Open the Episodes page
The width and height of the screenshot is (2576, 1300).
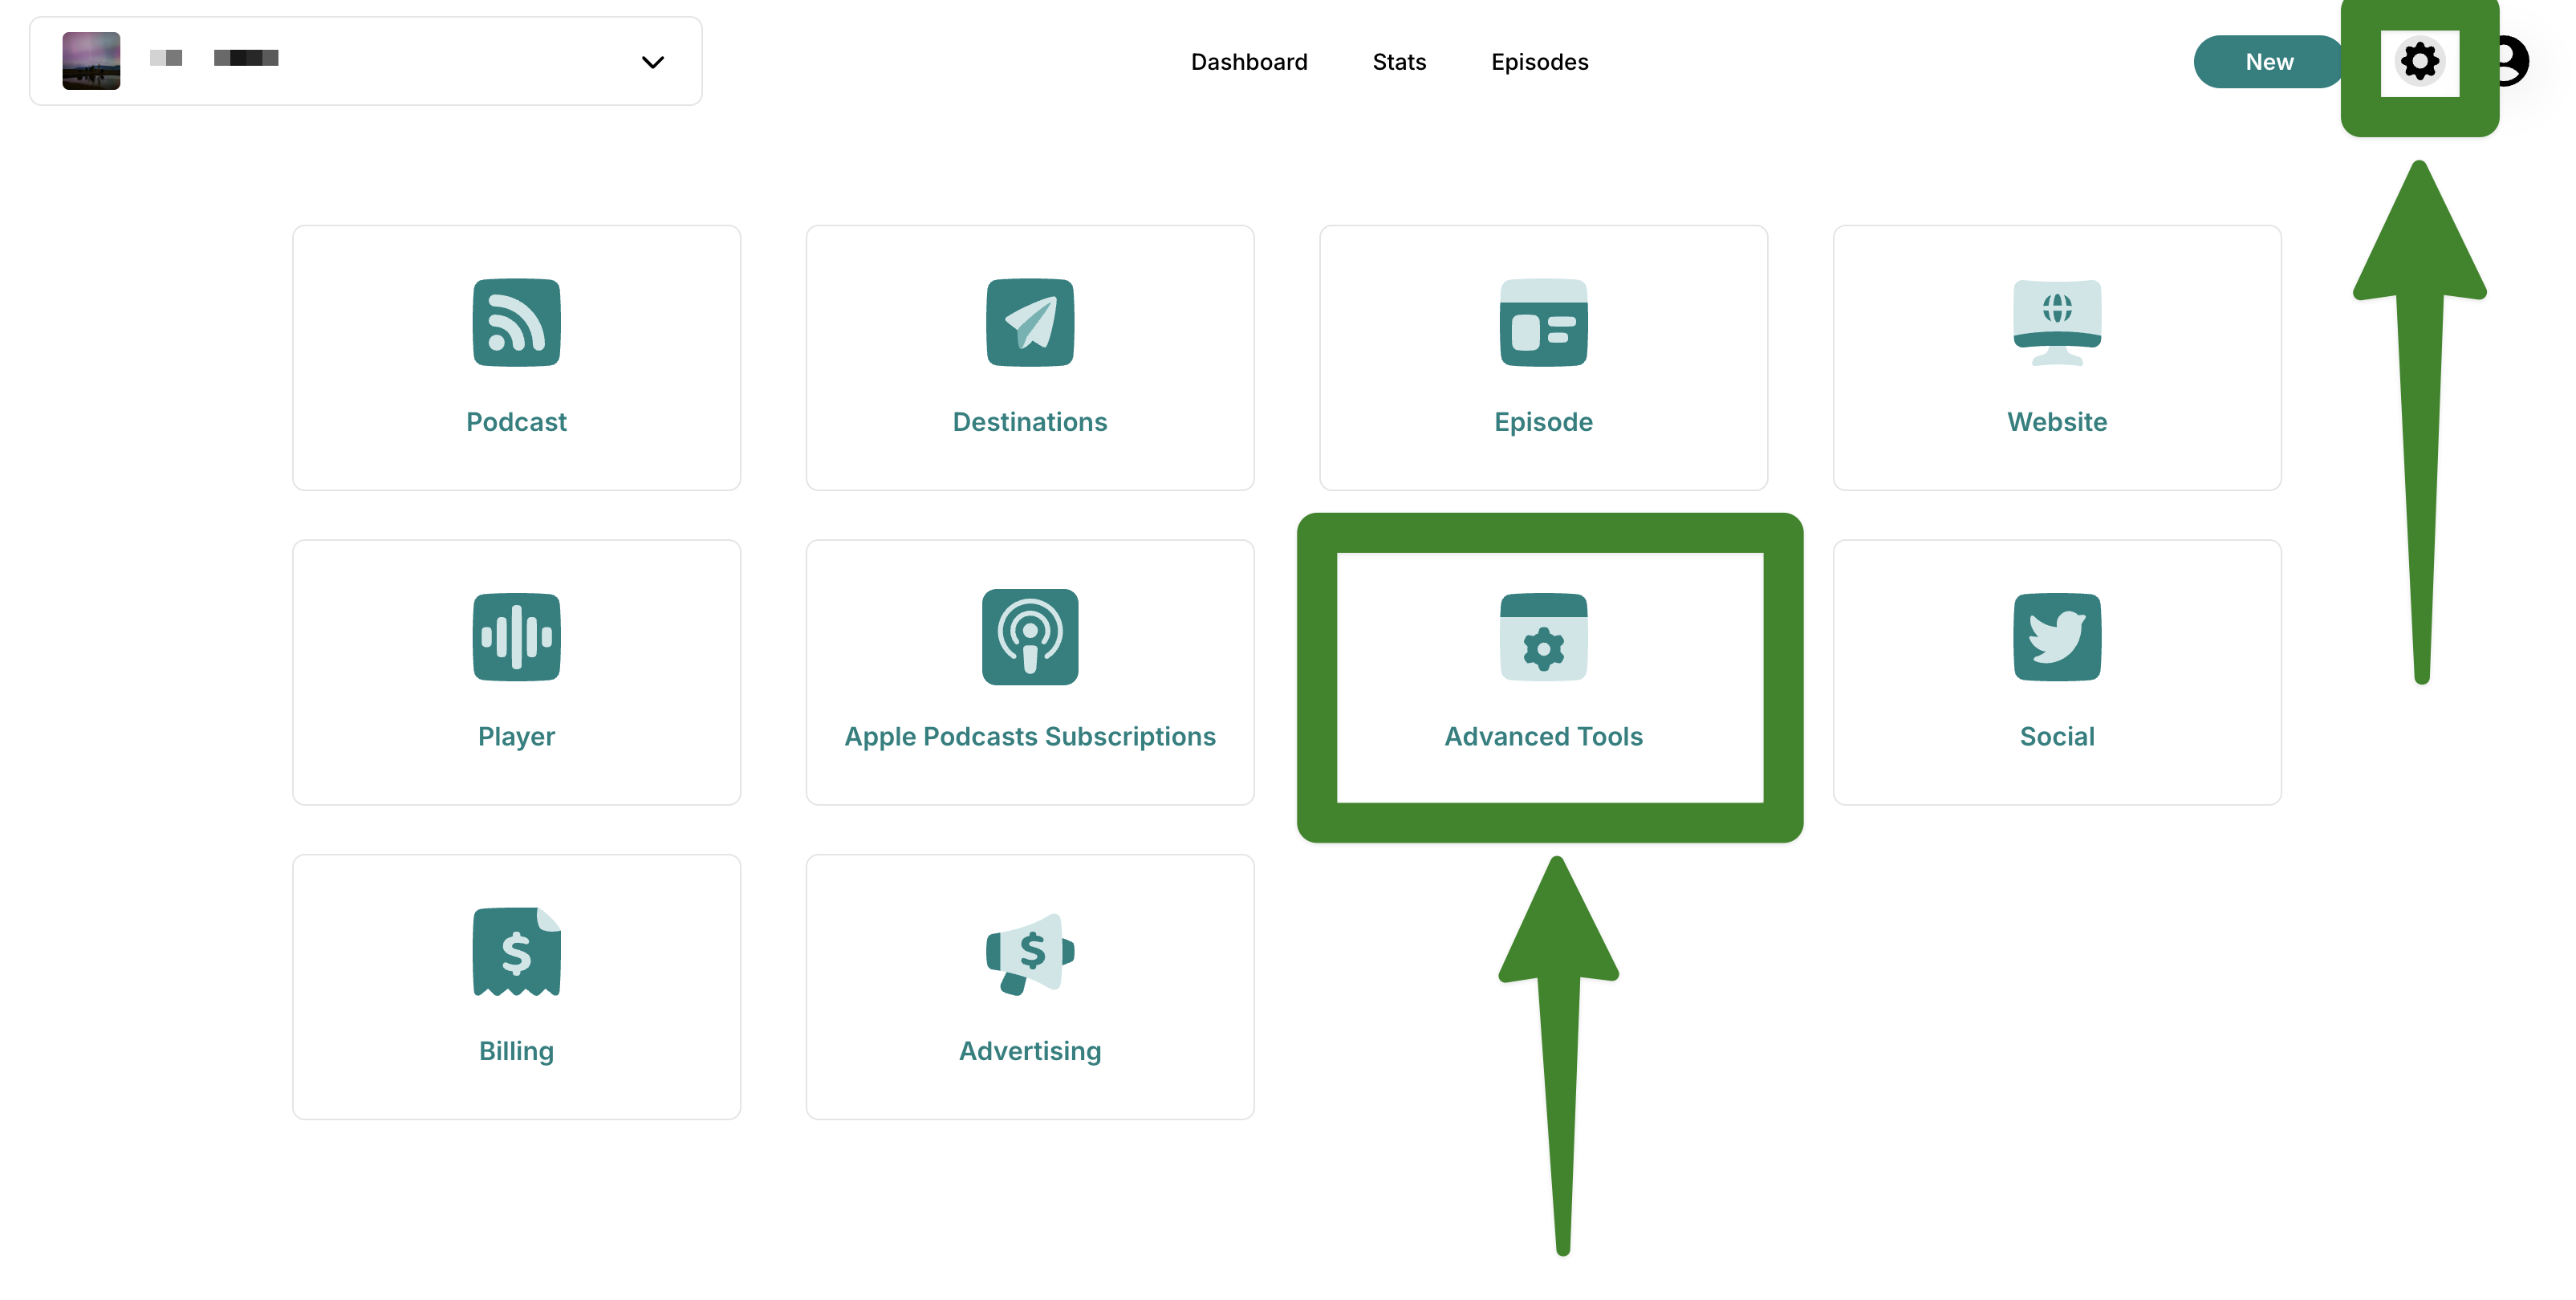pos(1539,62)
